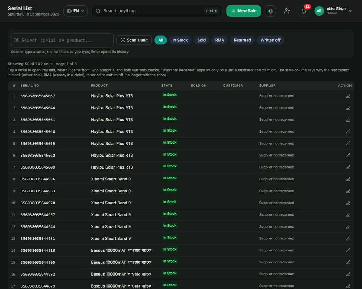Filter units by Written off

[x=270, y=40]
